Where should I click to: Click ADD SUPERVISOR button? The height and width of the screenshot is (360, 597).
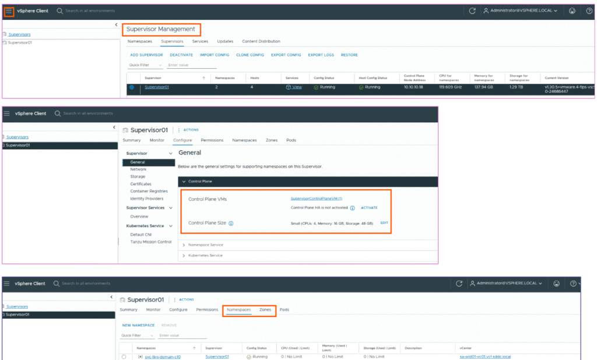pos(146,55)
